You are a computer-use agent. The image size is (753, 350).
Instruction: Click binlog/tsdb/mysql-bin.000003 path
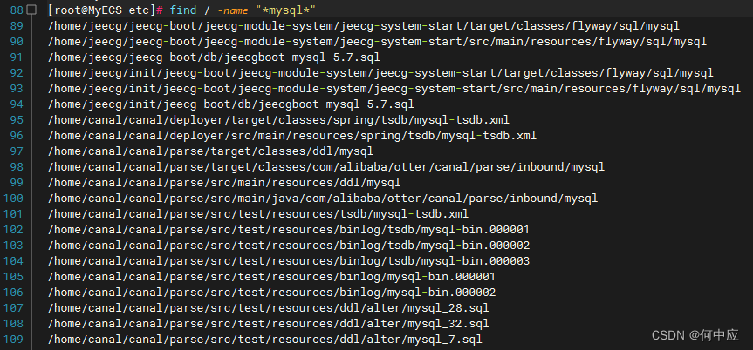(x=289, y=261)
